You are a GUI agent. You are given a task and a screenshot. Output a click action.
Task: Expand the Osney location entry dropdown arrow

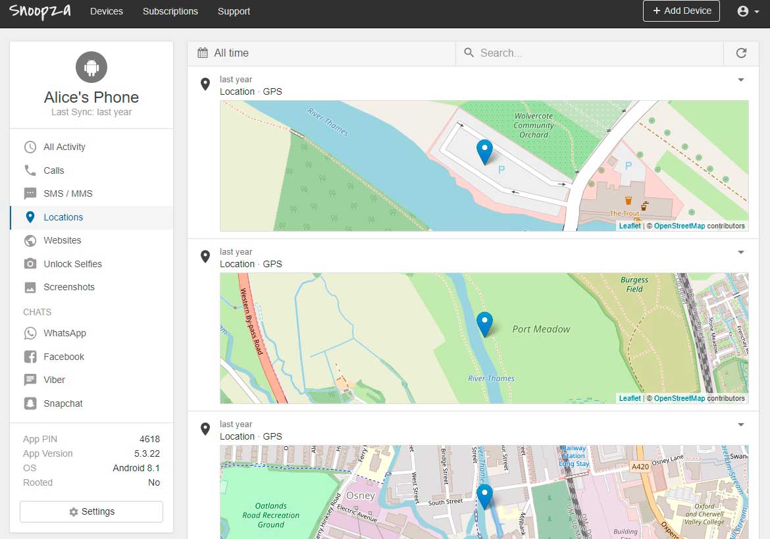[741, 424]
